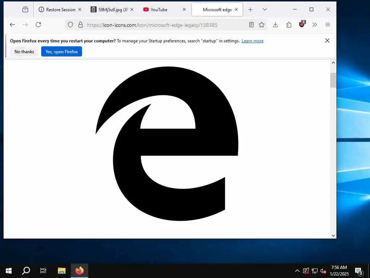This screenshot has height=278, width=370.
Task: Open uBlock Origin extension icon
Action: coord(302,24)
